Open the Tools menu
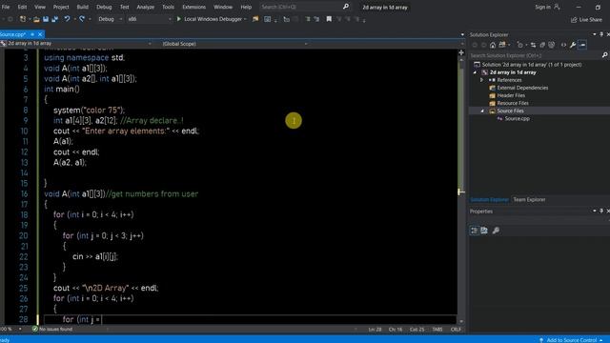The image size is (610, 343). point(168,7)
